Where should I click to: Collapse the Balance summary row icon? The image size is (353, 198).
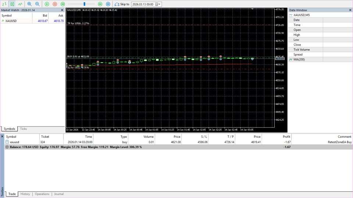point(7,147)
